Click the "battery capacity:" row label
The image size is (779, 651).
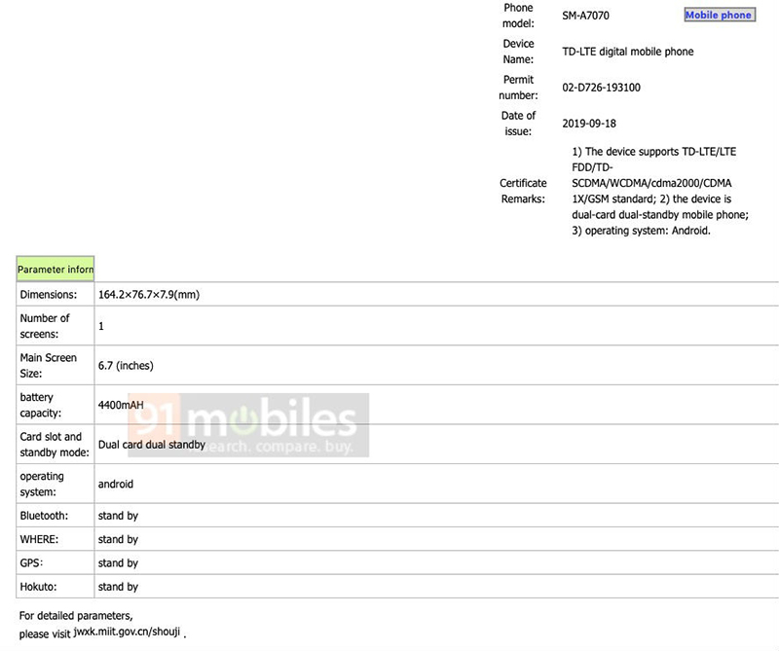click(x=43, y=405)
